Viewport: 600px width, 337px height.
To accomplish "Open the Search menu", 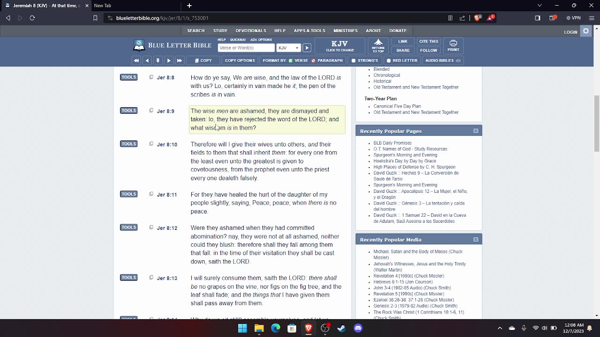I will (x=196, y=31).
